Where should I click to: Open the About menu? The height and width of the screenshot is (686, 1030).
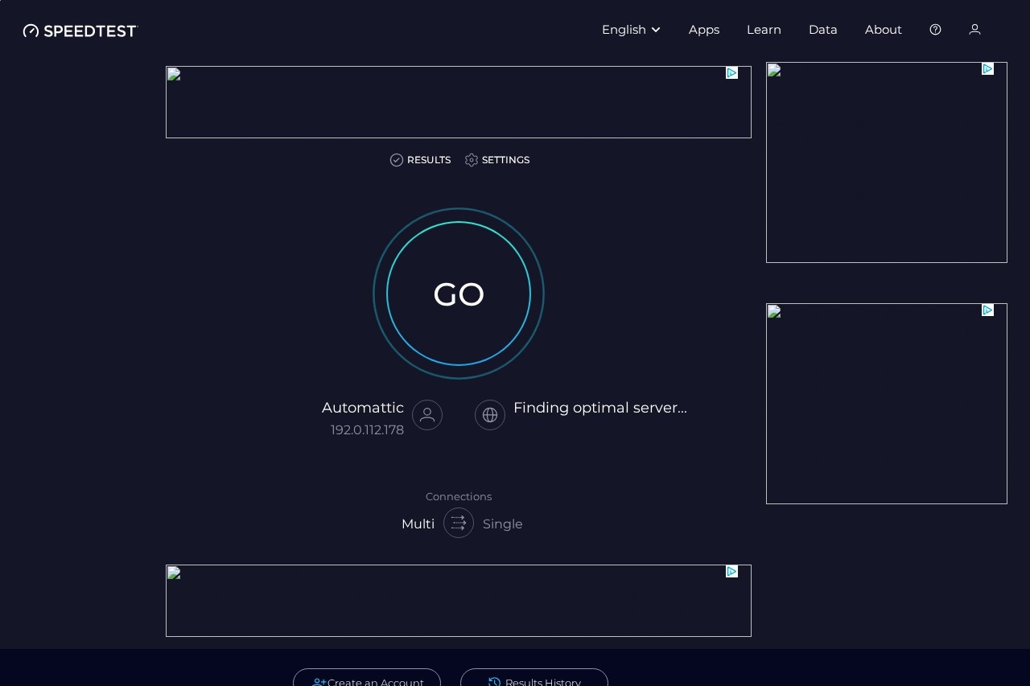884,30
